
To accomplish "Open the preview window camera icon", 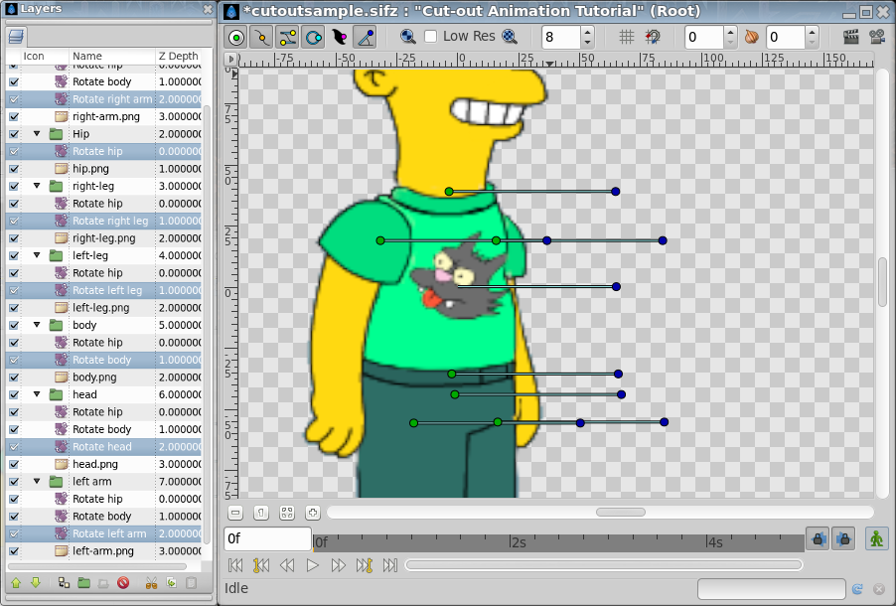I will coord(876,37).
